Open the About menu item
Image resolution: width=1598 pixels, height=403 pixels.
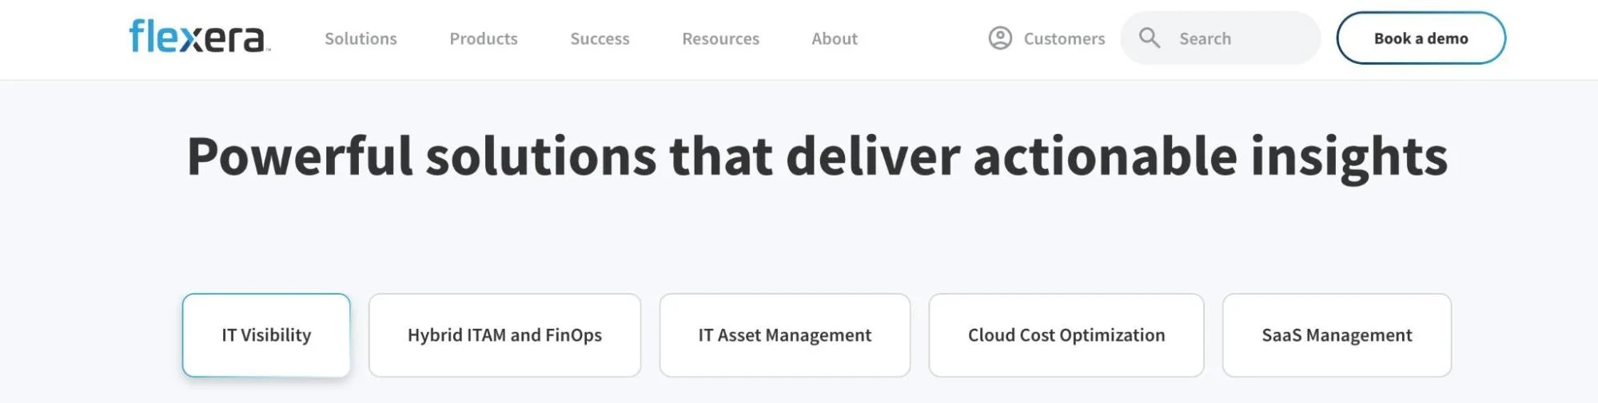tap(835, 38)
